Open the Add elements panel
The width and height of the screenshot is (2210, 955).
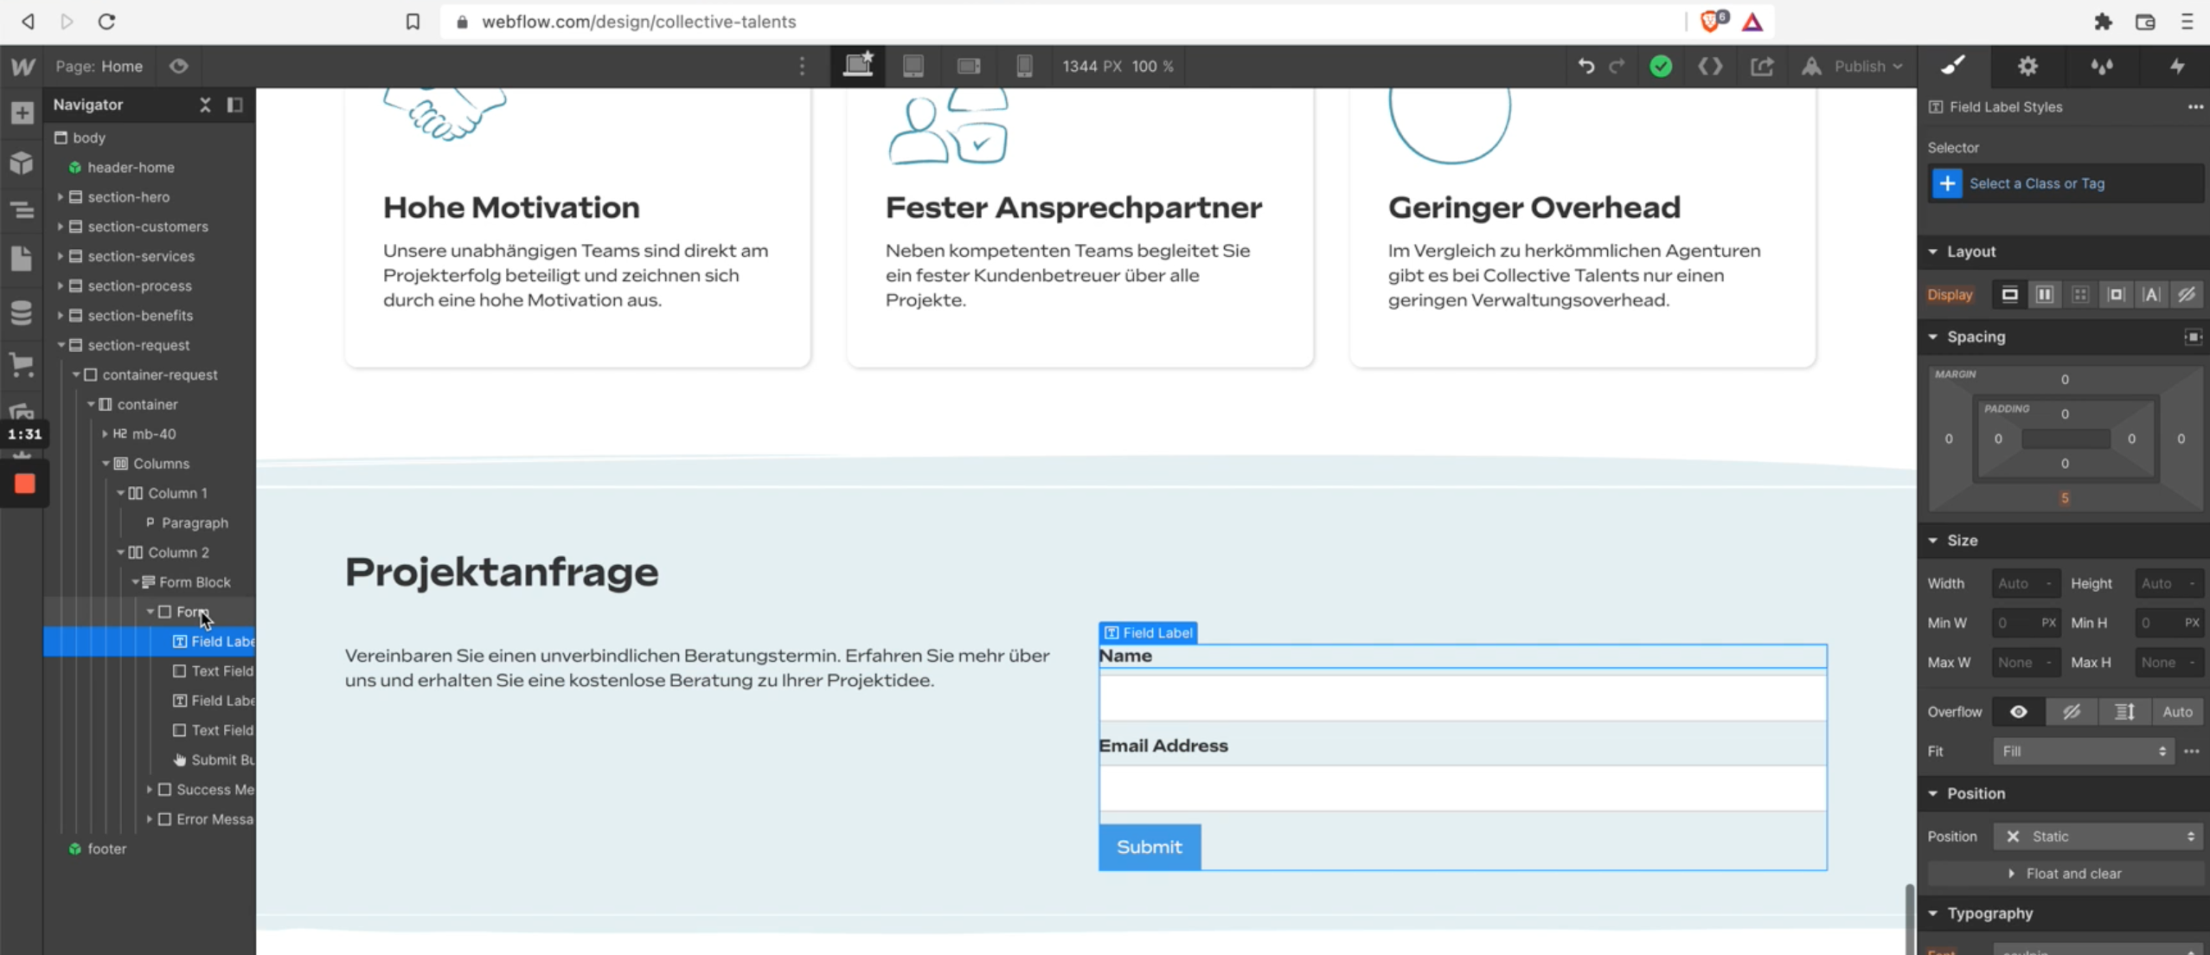click(x=22, y=112)
